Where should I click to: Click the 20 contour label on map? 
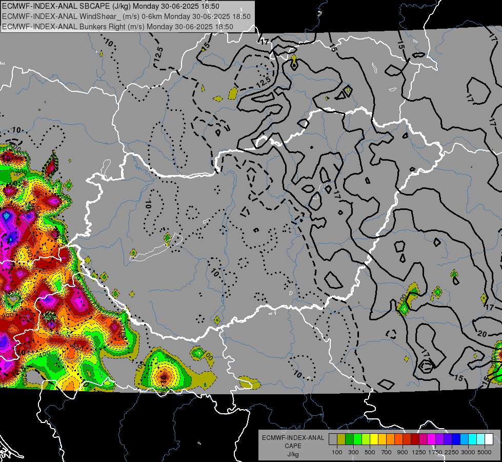point(482,334)
